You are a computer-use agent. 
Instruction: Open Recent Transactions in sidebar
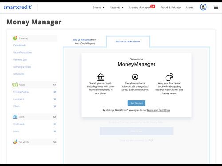click(x=22, y=52)
